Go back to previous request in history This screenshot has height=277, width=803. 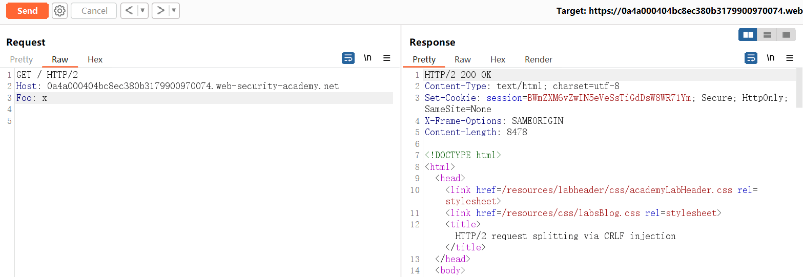[129, 11]
